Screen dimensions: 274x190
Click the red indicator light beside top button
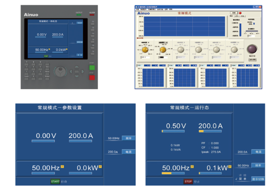(x=240, y=13)
